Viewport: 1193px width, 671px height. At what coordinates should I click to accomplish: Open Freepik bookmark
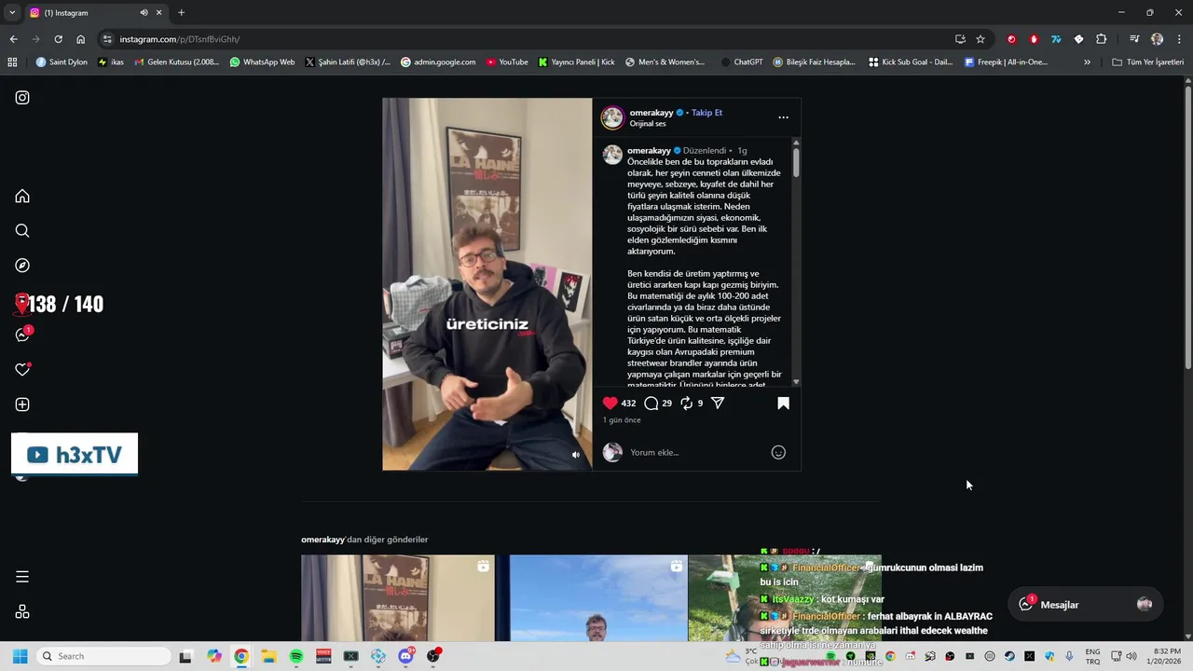[1006, 62]
